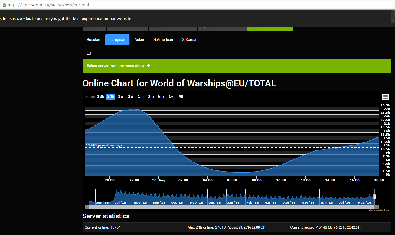
Task: Click the browser address bar URL
Action: [48, 5]
